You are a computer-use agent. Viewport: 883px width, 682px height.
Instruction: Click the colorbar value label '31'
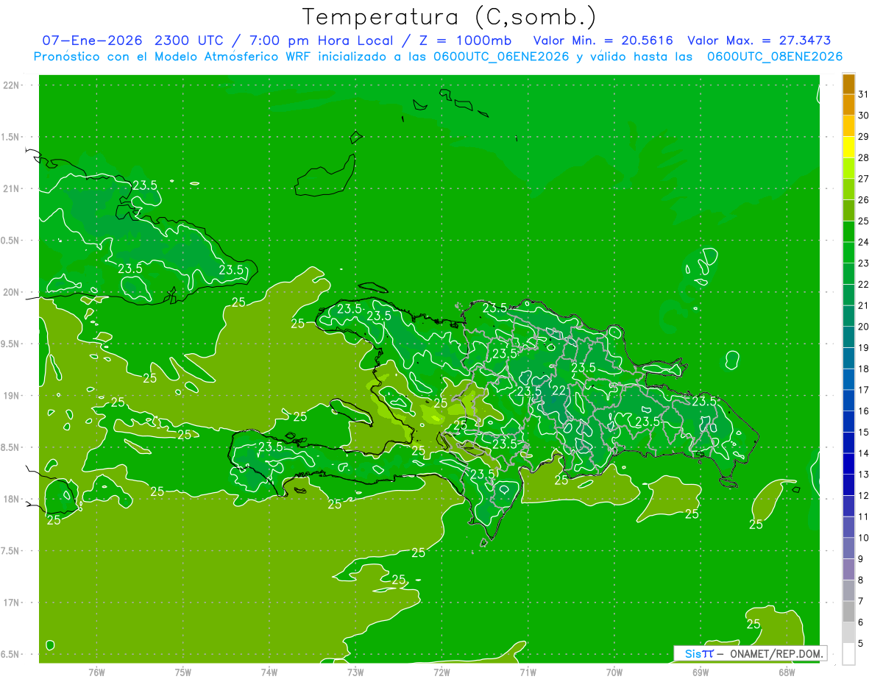coord(864,94)
